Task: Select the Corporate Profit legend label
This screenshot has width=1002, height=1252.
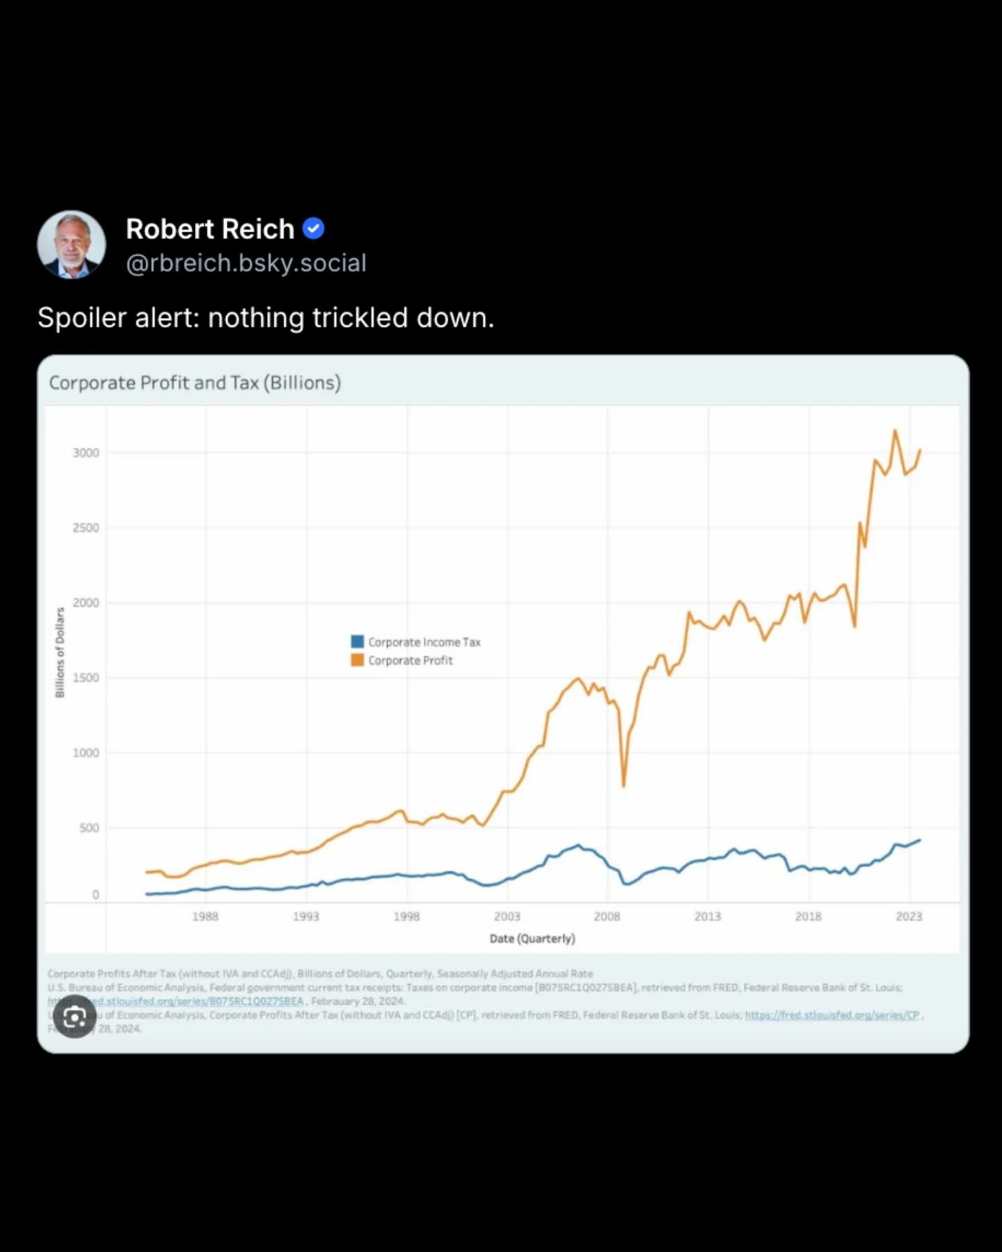Action: coord(411,661)
